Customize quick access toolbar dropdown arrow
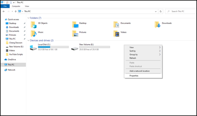Viewport: 197px width, 116px height. pos(14,3)
